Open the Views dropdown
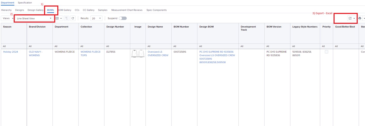365x126 pixels. [x=7, y=18]
